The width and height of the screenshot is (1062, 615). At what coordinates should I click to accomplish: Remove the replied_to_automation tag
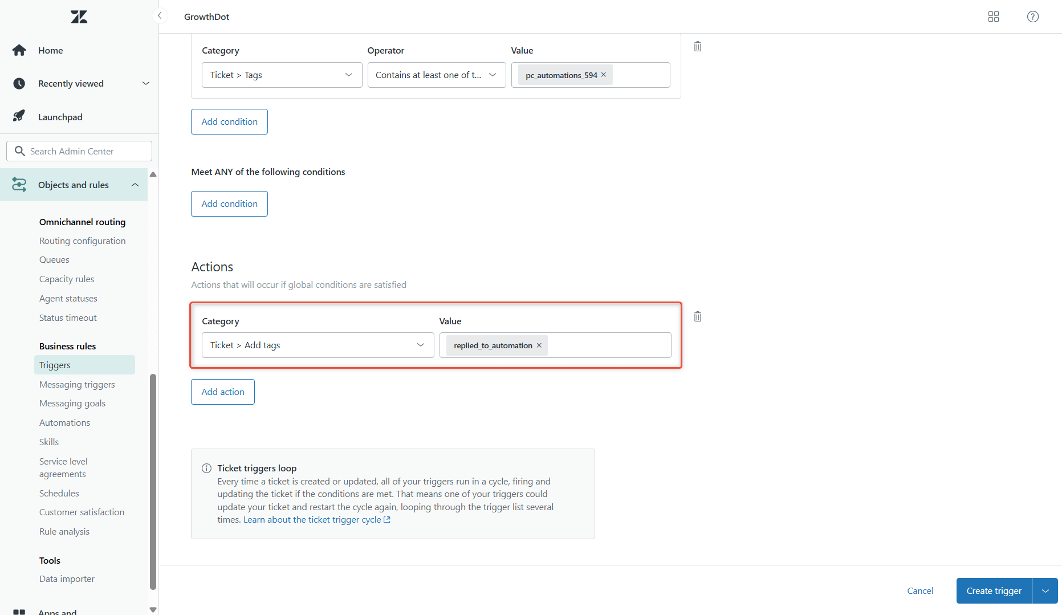pyautogui.click(x=539, y=345)
